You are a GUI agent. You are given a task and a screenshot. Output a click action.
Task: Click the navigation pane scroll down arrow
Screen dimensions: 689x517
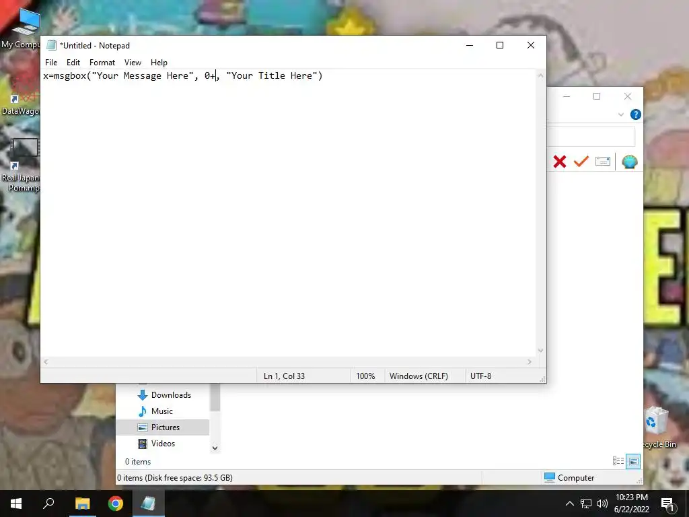(x=215, y=448)
